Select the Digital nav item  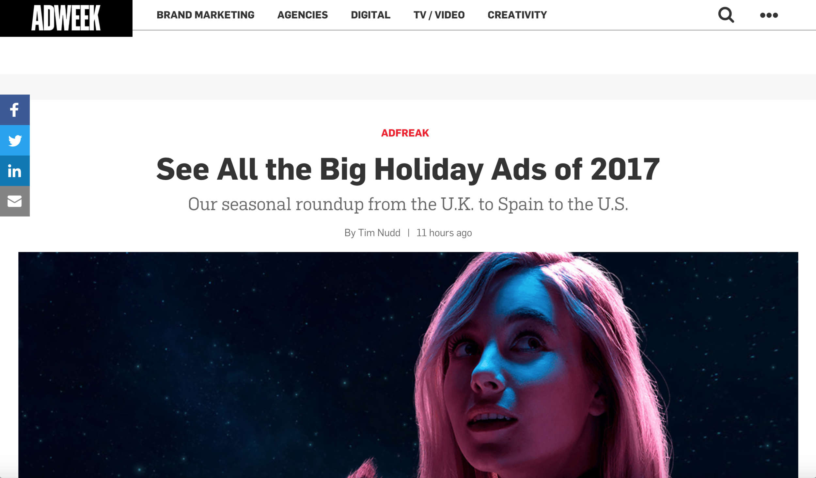click(x=370, y=15)
